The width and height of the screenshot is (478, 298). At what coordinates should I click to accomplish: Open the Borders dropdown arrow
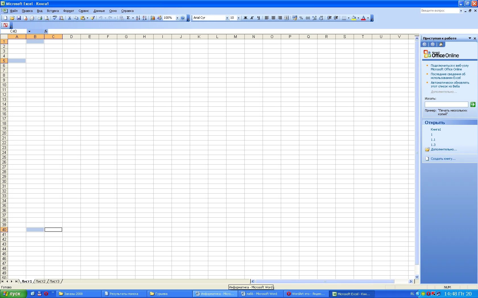(x=349, y=18)
